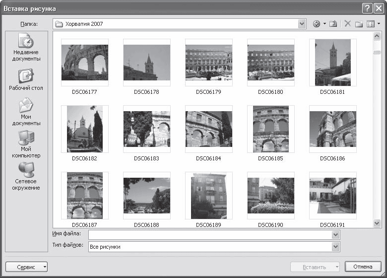Go up one folder level
Viewport: 387px width, 278px height.
[x=333, y=24]
